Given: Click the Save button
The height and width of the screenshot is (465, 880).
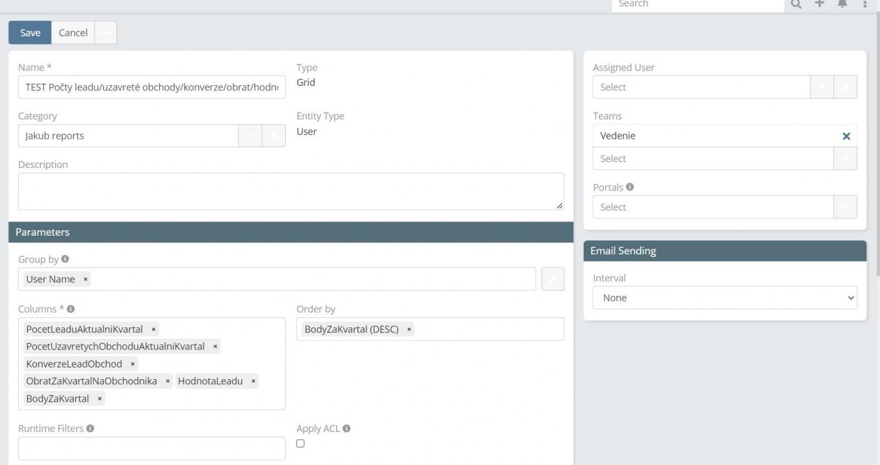Looking at the screenshot, I should click(x=30, y=33).
